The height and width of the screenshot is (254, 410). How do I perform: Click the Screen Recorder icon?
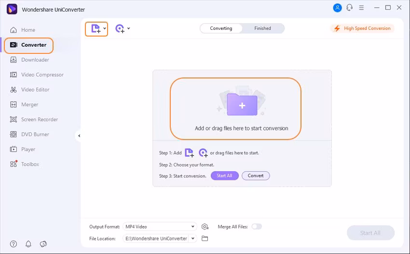click(14, 119)
